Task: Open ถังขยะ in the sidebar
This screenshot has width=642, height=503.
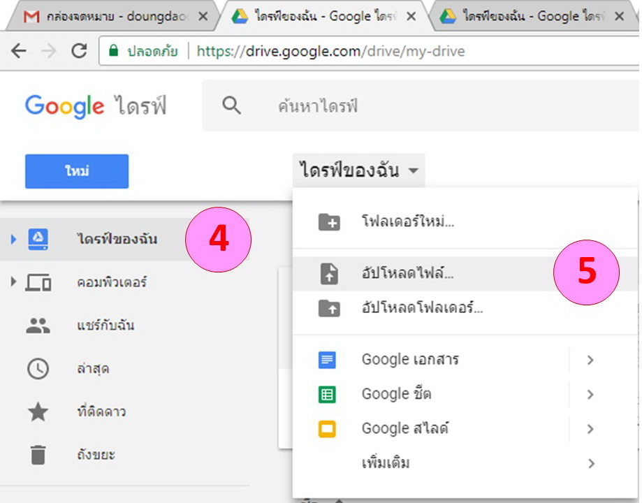Action: coord(124,455)
